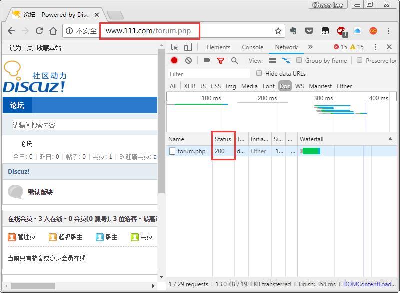
Task: Toggle the network filter funnel icon
Action: coord(221,60)
